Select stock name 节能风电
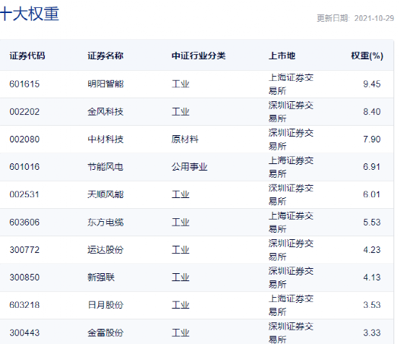 [105, 167]
